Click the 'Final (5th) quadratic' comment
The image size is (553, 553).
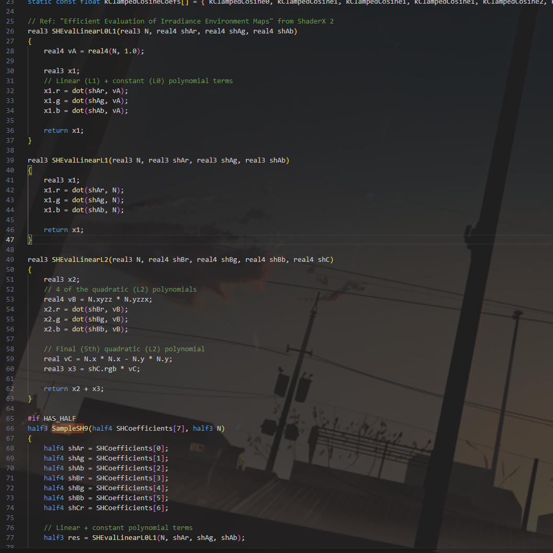(x=124, y=349)
